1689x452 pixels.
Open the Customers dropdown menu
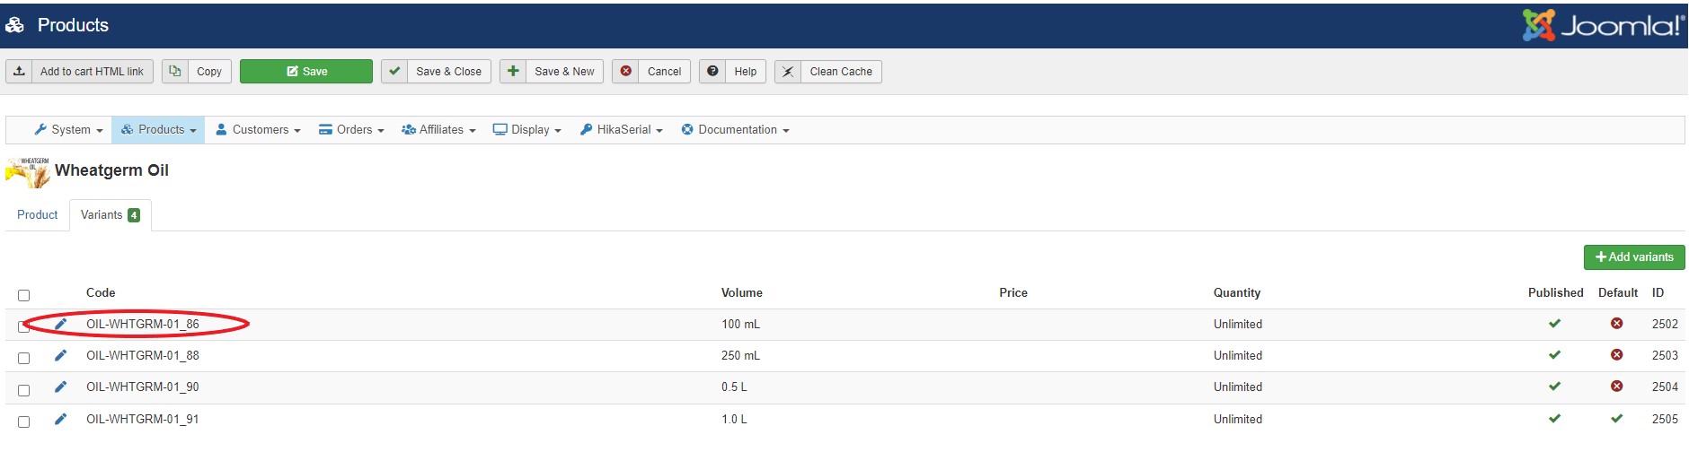(258, 130)
